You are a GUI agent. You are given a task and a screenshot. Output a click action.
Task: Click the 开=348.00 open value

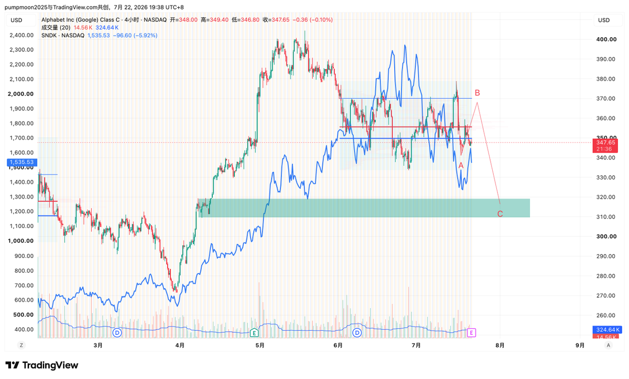[x=184, y=20]
